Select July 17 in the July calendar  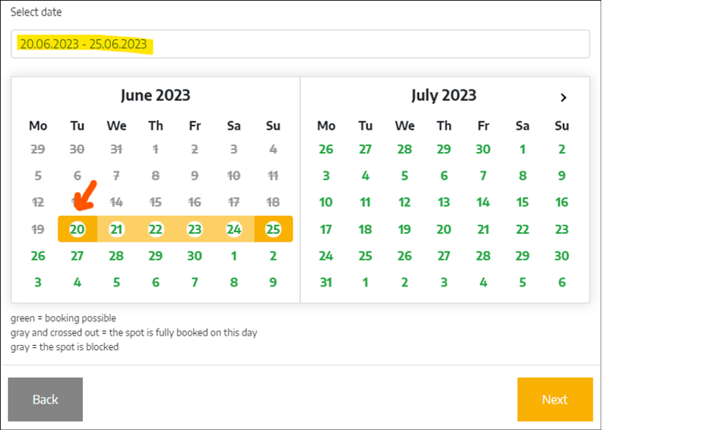(x=326, y=229)
